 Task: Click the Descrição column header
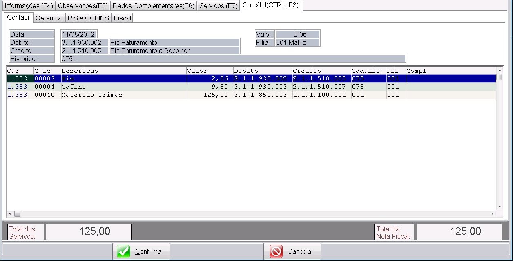click(123, 71)
